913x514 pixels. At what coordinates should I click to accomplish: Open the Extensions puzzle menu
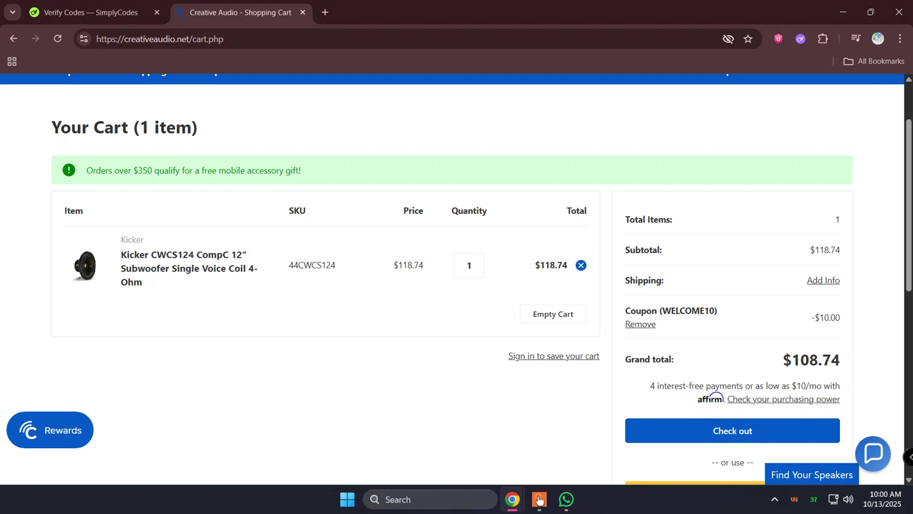point(823,39)
